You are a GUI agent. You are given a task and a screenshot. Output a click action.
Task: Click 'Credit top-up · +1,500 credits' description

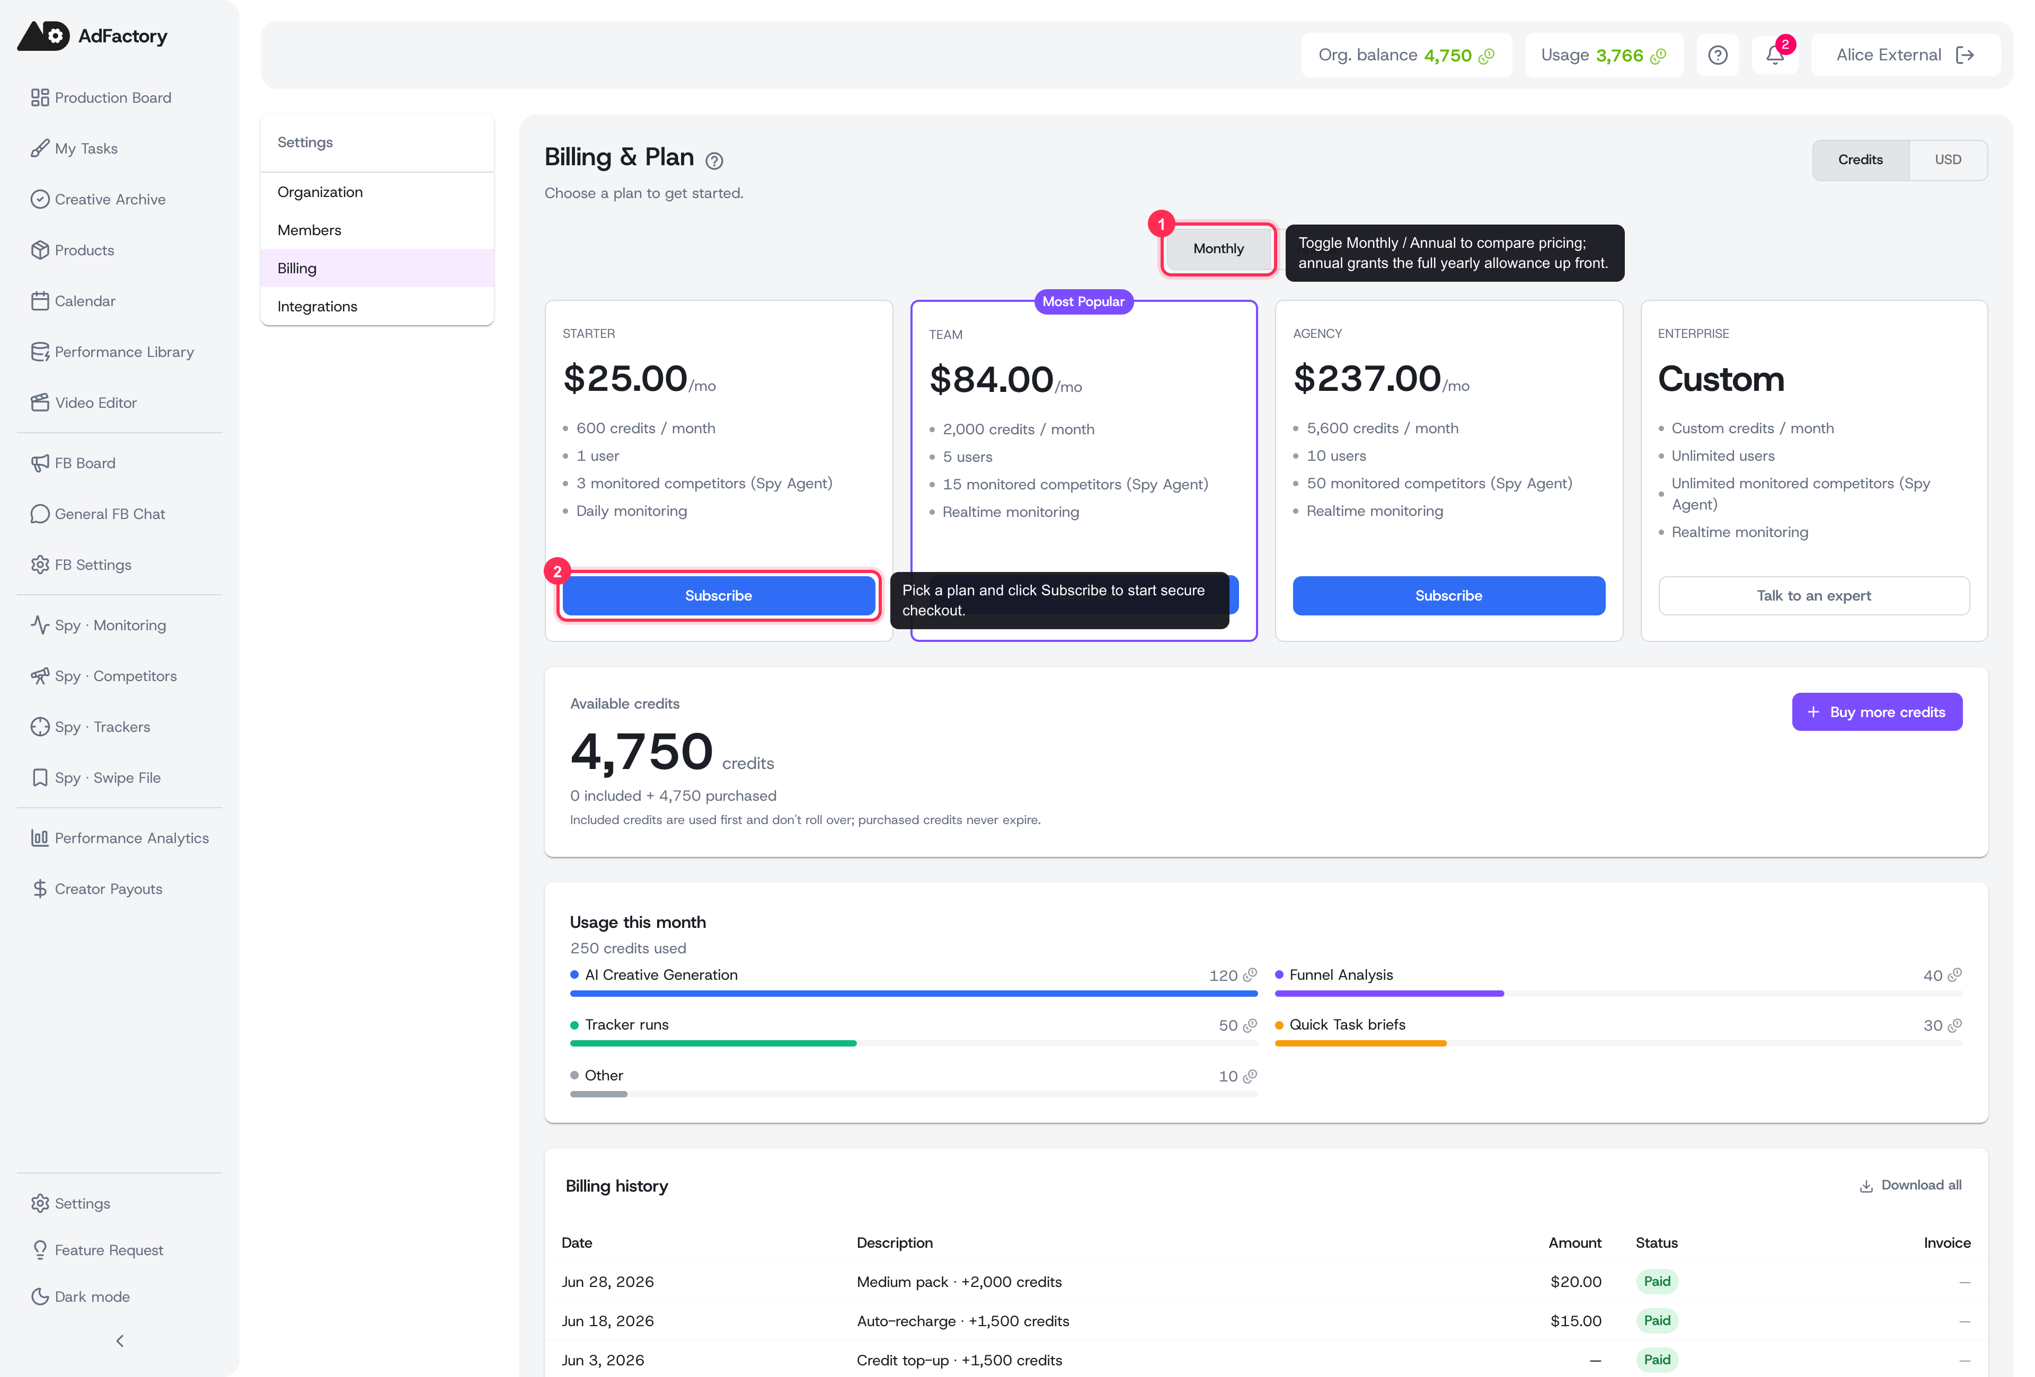(959, 1361)
